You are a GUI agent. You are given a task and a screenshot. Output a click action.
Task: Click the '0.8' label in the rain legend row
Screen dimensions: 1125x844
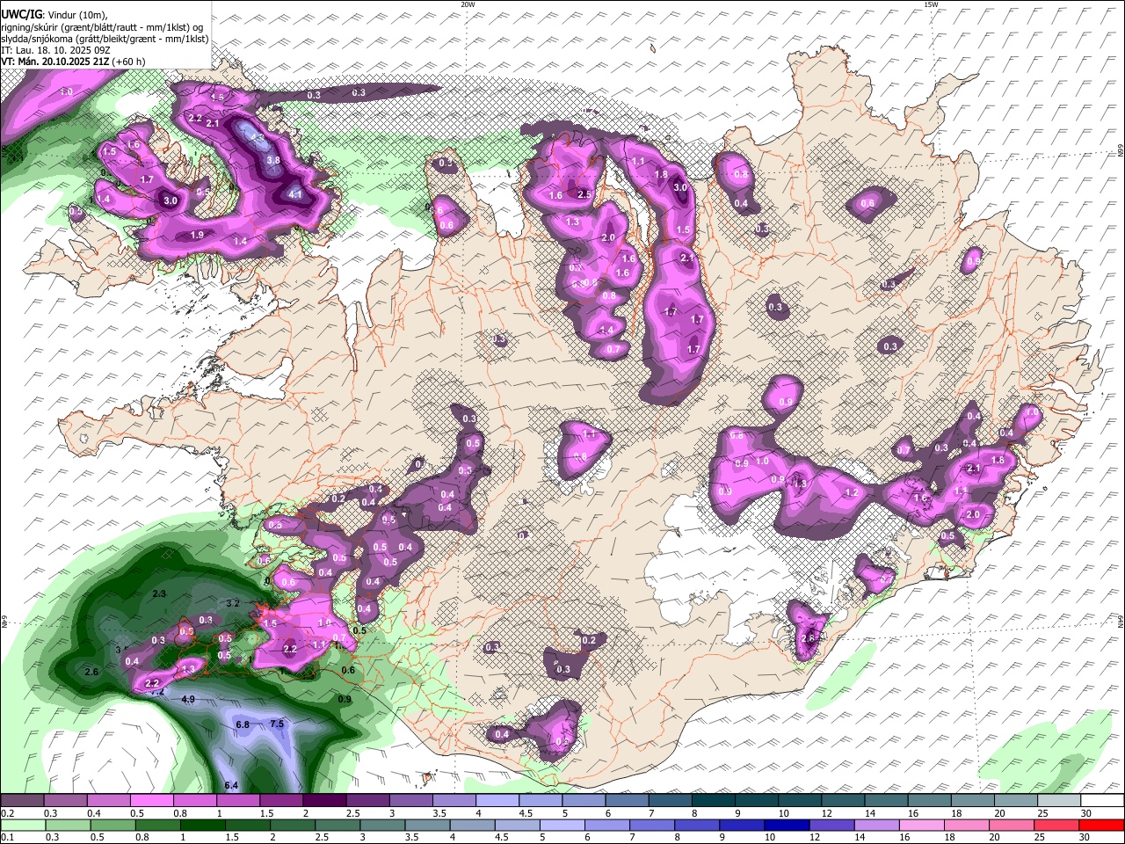142,837
